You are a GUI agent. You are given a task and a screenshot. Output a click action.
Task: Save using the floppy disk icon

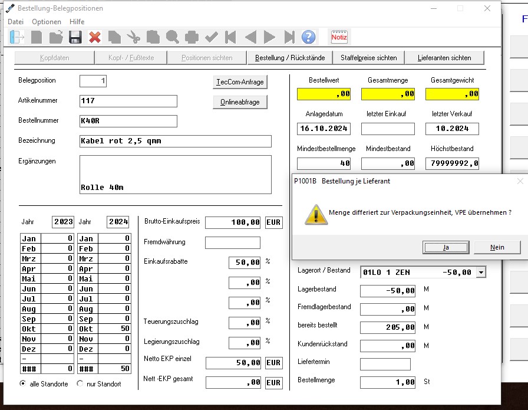(x=75, y=37)
